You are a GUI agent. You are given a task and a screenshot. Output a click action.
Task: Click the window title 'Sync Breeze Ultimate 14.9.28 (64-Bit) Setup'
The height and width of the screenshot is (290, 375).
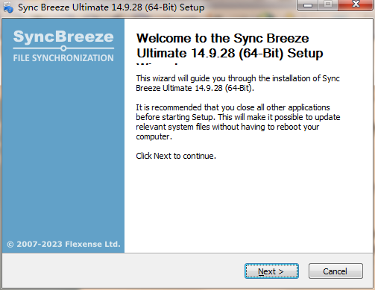pos(111,7)
